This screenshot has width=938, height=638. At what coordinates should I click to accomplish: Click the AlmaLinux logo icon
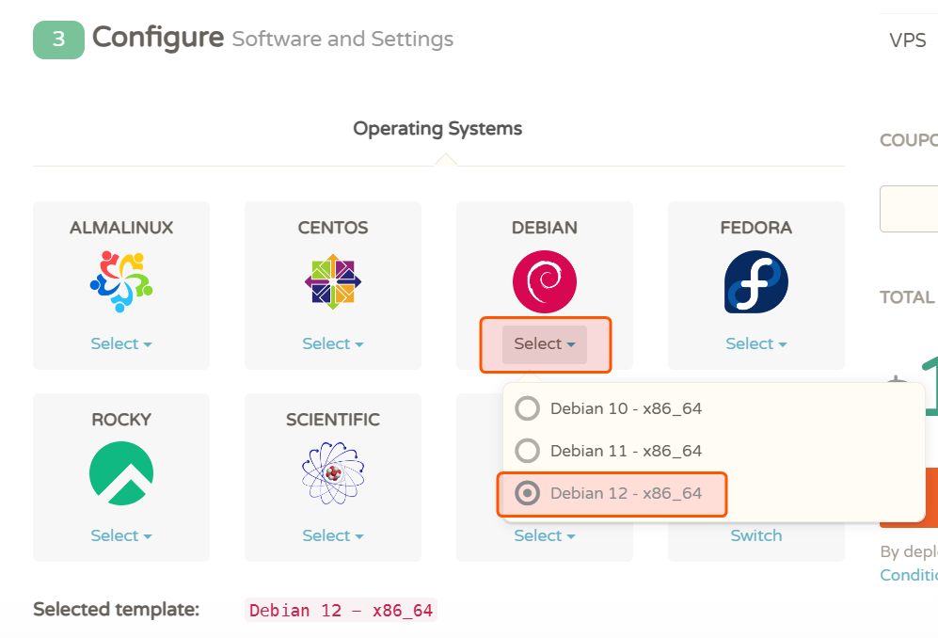(121, 281)
